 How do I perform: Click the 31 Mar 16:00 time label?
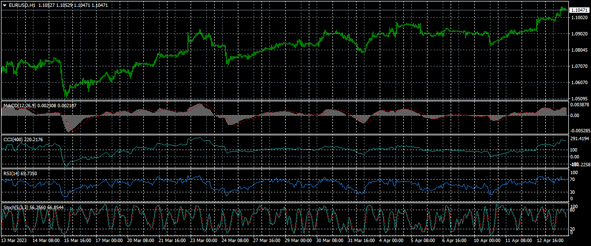(361, 240)
